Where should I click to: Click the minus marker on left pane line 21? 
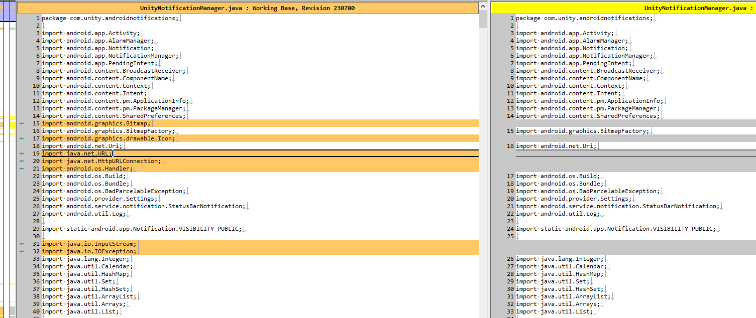tap(22, 169)
